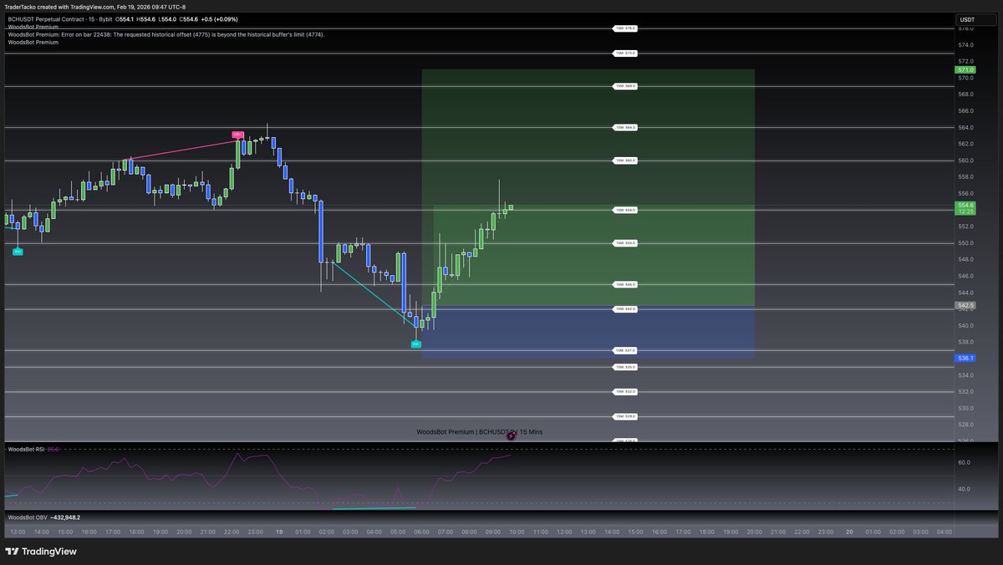The width and height of the screenshot is (1003, 565).
Task: Click the RSI value 66.6 next to the legend
Action: tap(53, 449)
